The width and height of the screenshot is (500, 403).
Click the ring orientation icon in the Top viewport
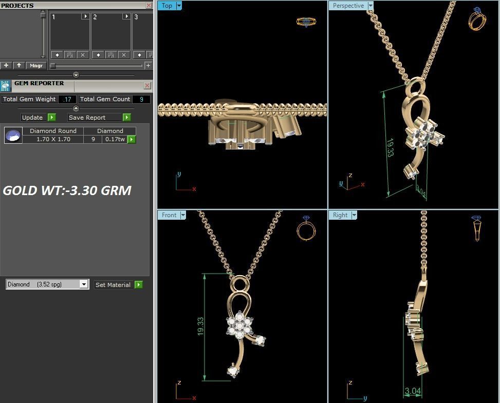tap(306, 22)
